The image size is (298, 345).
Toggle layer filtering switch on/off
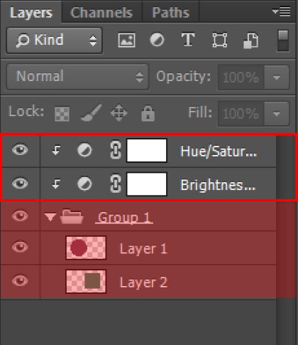(x=283, y=41)
